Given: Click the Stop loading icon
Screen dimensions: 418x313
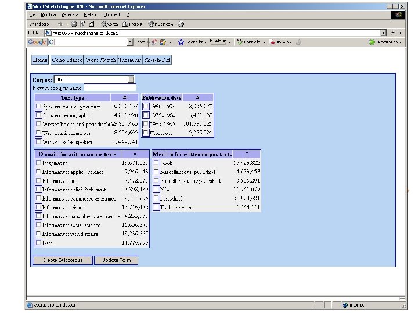Looking at the screenshot, I should 74,24.
